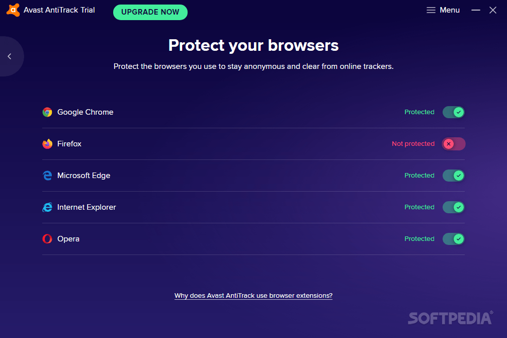Open the browser extensions explanation link
507x338 pixels.
pyautogui.click(x=253, y=296)
